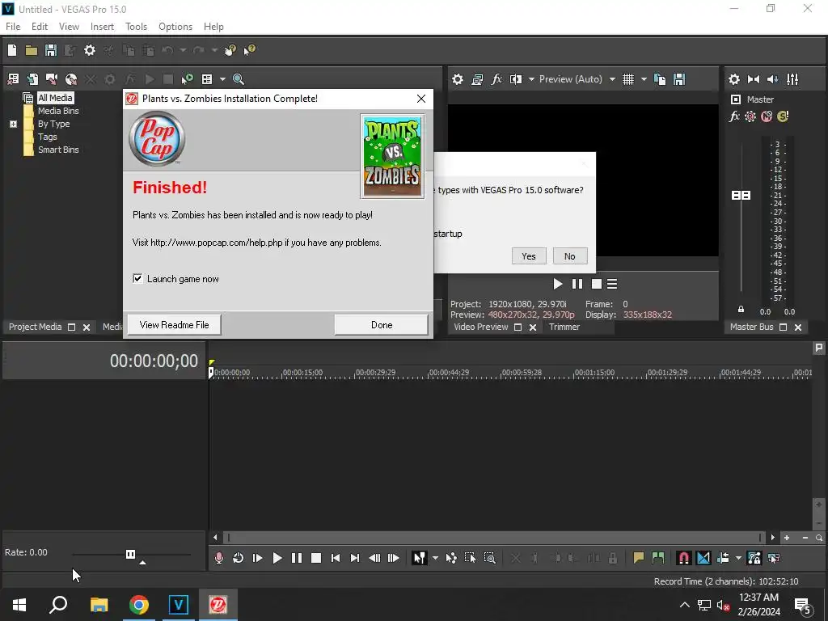This screenshot has width=828, height=621.
Task: Toggle Split Screen View in preview
Action: point(515,79)
